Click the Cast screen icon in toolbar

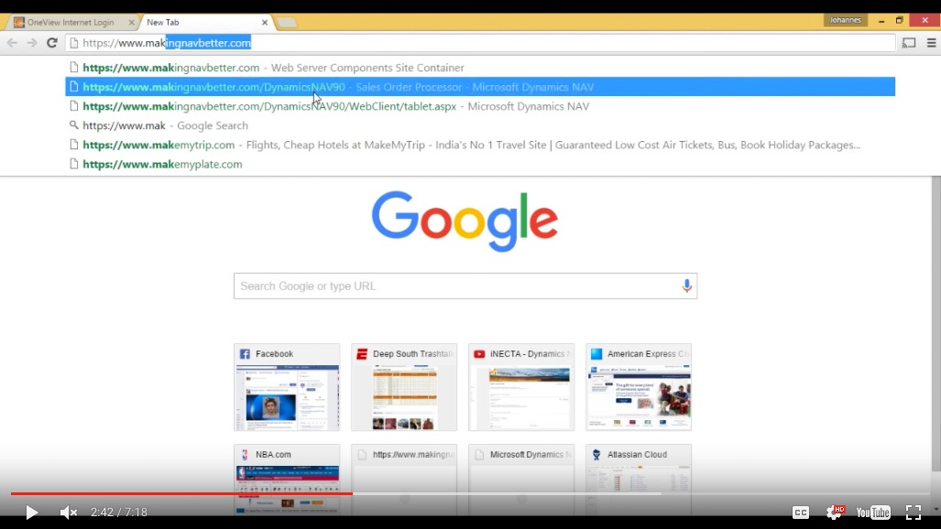point(909,43)
